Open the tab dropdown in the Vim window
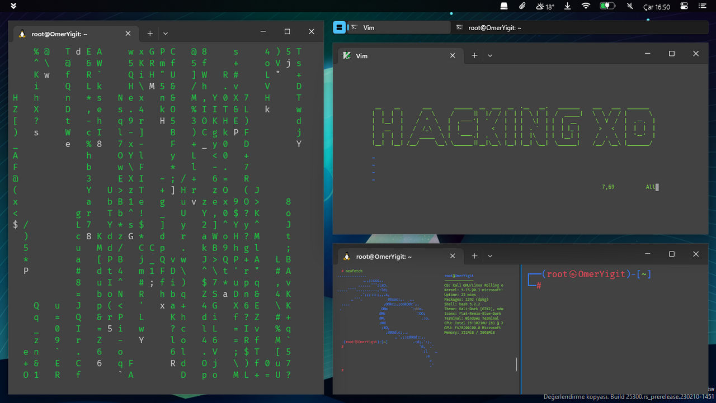The image size is (716, 403). [490, 55]
